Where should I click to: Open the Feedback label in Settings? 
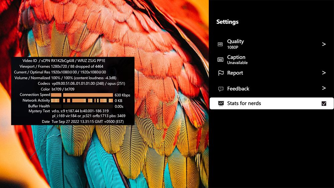tap(238, 88)
